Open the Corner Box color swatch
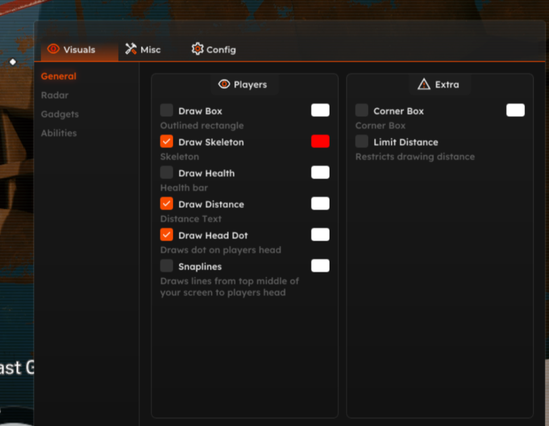549x426 pixels. (x=515, y=110)
